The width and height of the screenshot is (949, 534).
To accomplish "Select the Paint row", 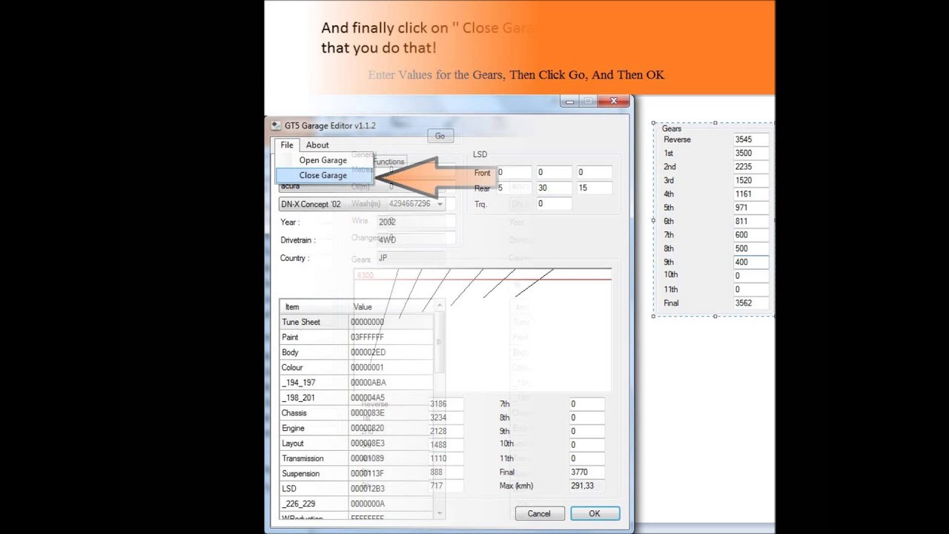I will pyautogui.click(x=357, y=337).
